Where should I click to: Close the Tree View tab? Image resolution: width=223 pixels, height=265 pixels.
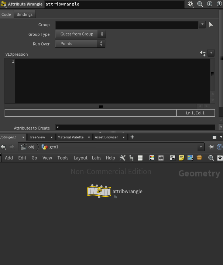coord(52,137)
